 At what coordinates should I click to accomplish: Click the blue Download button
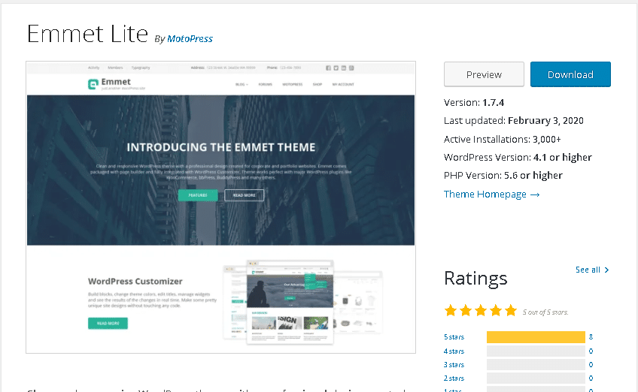point(570,74)
